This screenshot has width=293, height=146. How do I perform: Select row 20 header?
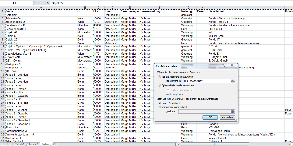tap(2, 78)
